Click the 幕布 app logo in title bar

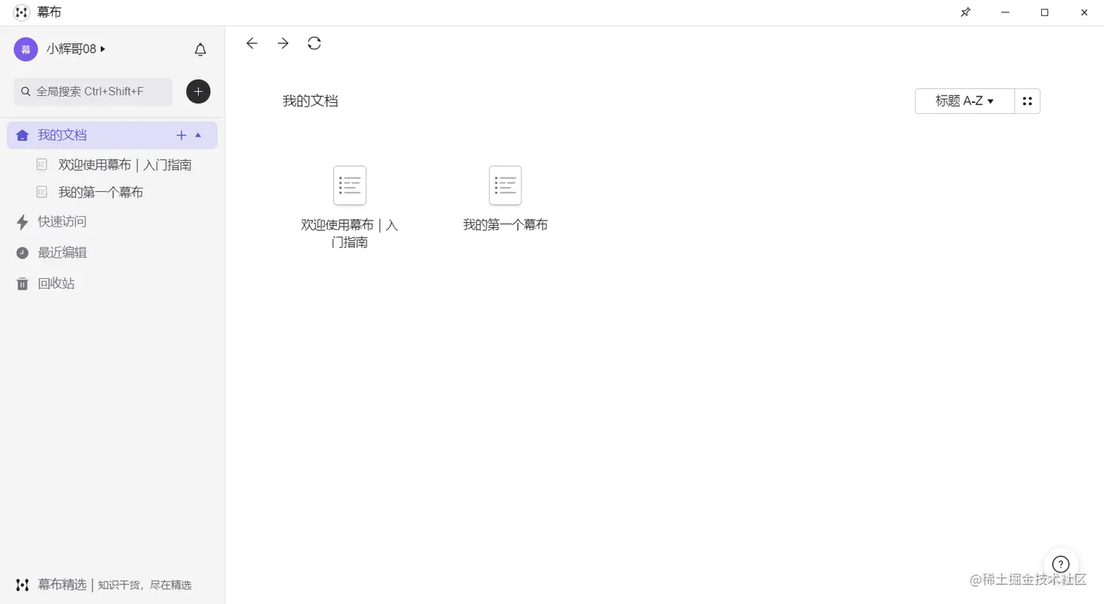[21, 12]
